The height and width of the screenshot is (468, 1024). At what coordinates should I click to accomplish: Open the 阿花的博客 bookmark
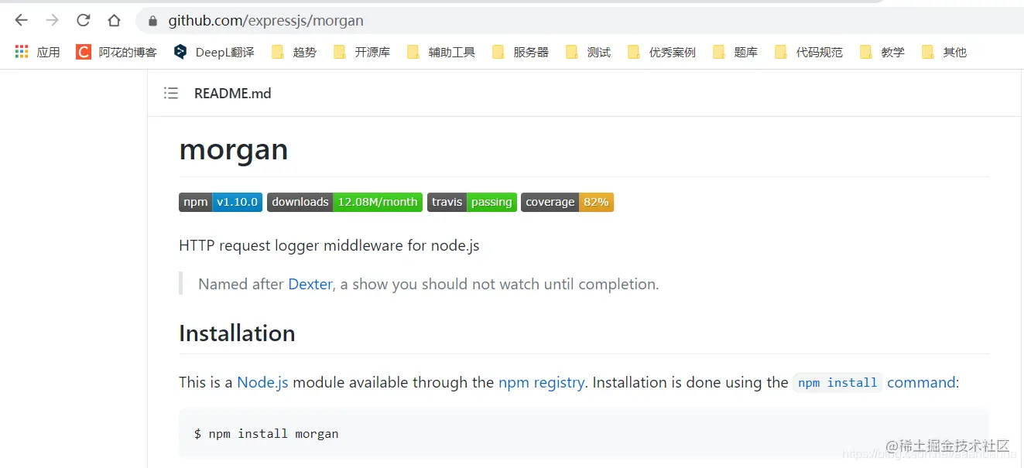tap(116, 52)
